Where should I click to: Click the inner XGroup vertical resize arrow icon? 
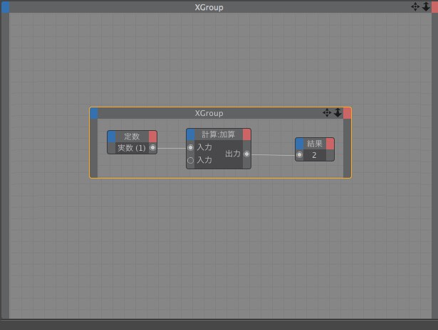pyautogui.click(x=338, y=112)
